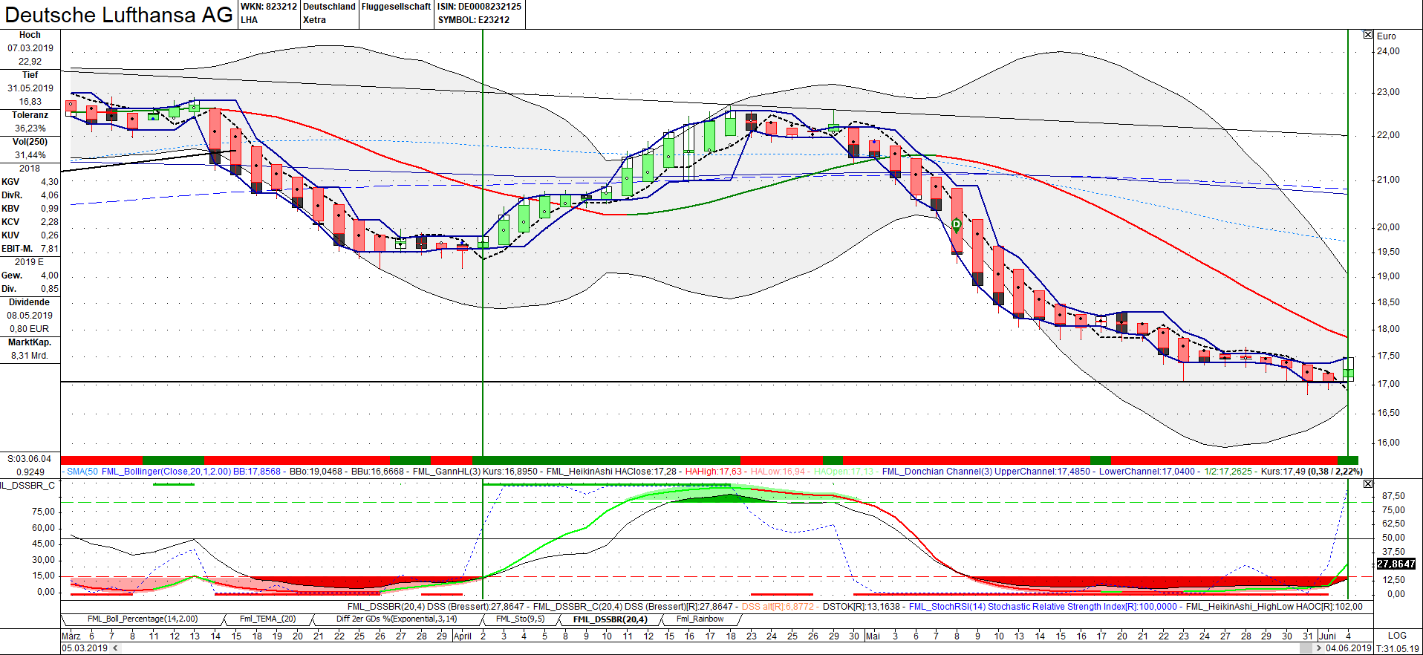Click the right scroll arrow before 04.06.2019
This screenshot has width=1423, height=655.
1318,648
